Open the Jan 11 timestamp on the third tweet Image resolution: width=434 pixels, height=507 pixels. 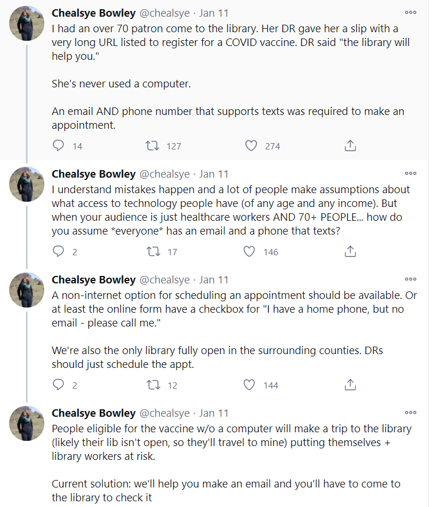tap(214, 280)
